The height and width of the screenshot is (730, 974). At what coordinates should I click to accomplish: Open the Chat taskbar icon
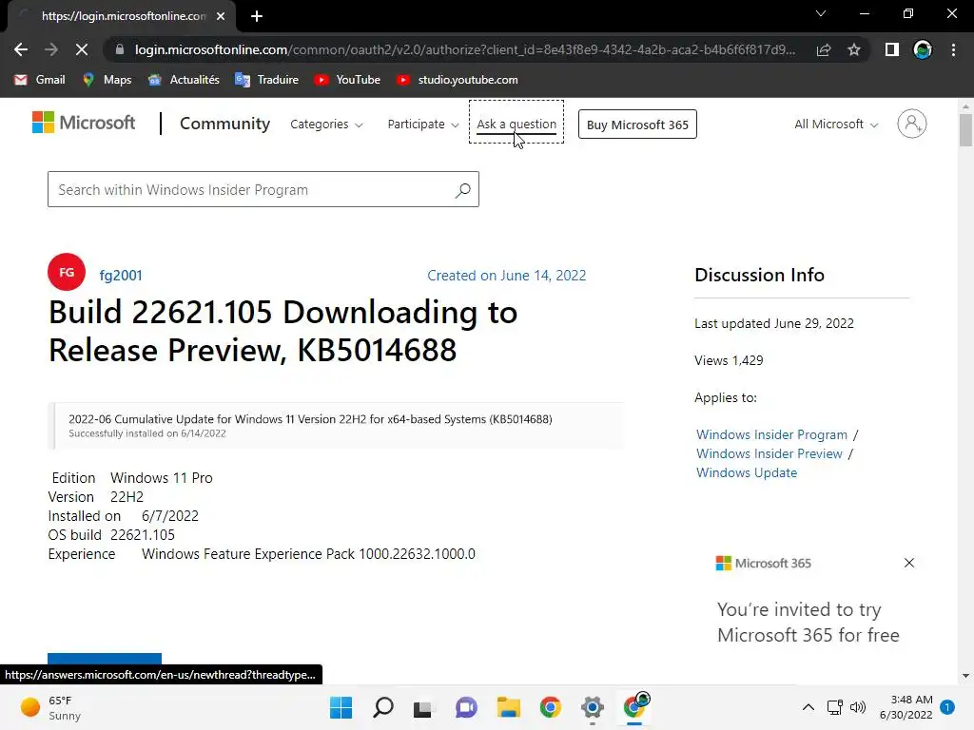466,707
